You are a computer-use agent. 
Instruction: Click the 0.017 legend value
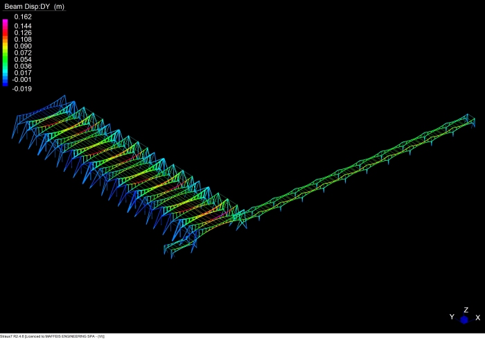(23, 73)
